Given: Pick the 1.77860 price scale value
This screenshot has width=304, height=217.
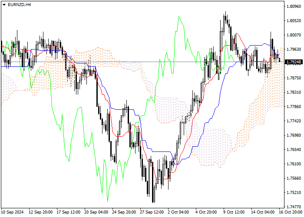Looking at the screenshot, I should tap(294, 107).
